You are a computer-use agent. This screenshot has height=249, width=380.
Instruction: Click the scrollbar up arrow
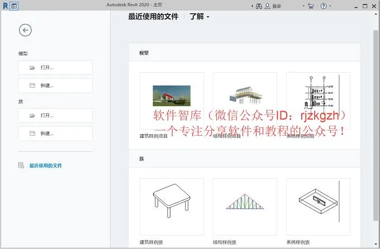(376, 14)
